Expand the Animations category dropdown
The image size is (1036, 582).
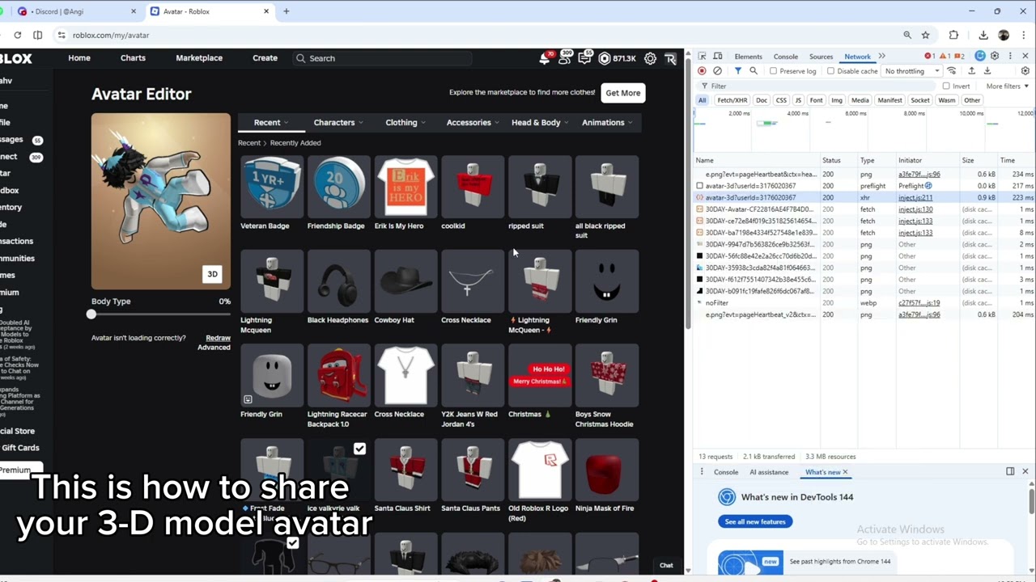(608, 122)
